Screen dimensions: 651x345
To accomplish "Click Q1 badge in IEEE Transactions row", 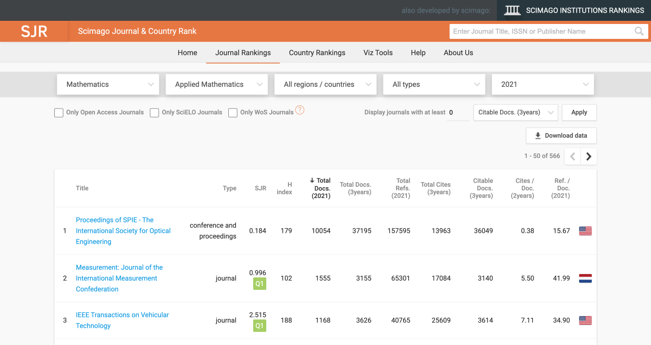I will click(x=259, y=326).
